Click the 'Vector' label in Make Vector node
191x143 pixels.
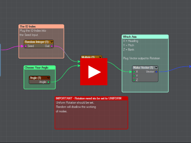tap(150, 72)
